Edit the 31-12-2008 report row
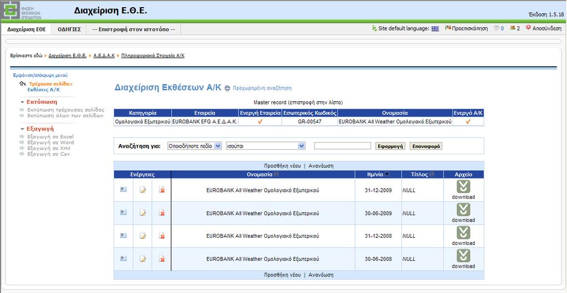The image size is (567, 293). (x=143, y=236)
